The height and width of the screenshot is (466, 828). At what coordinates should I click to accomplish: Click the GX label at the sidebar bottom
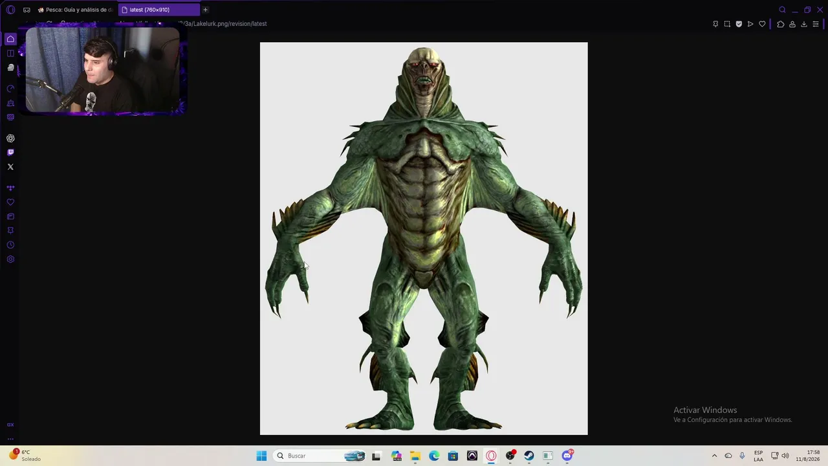pyautogui.click(x=10, y=425)
